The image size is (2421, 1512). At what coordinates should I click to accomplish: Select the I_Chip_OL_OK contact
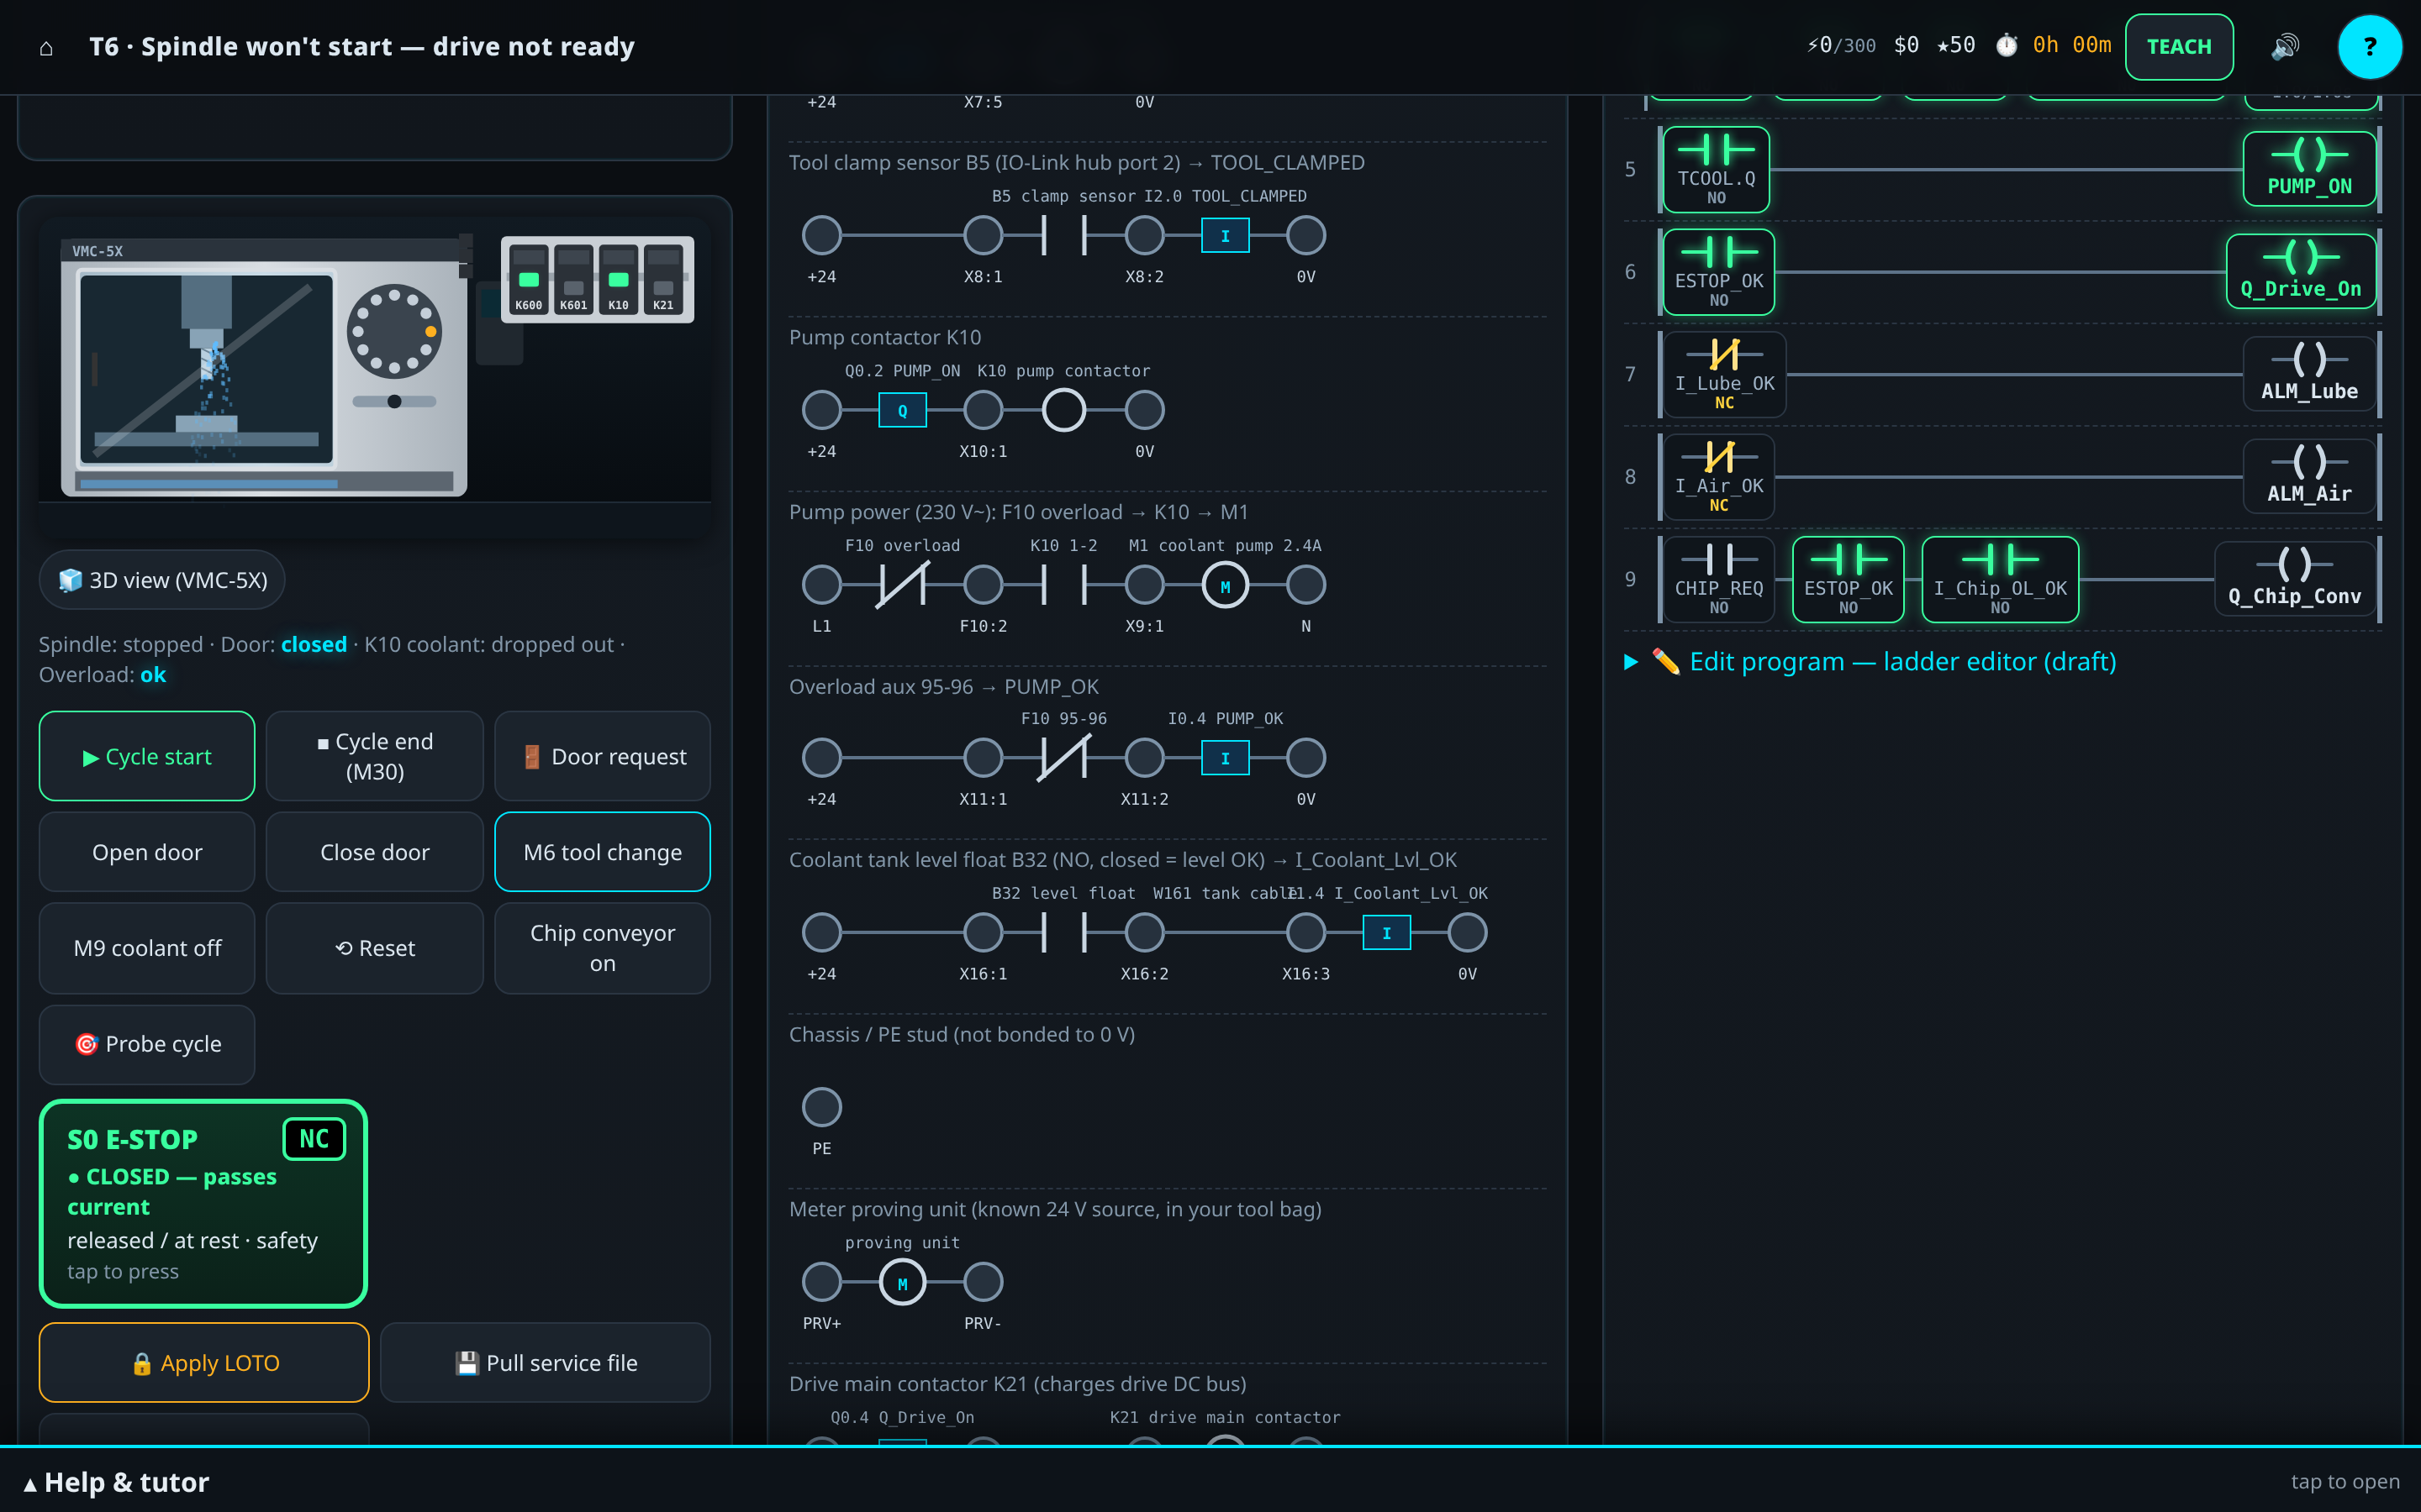tap(1999, 579)
